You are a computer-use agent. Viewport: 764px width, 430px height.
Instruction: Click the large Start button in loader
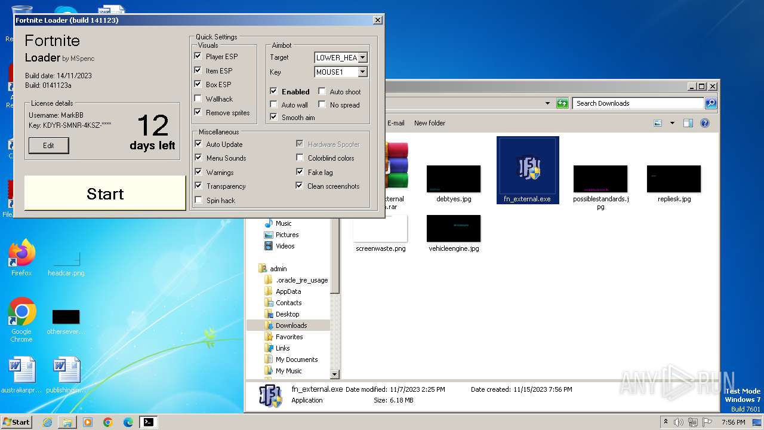pyautogui.click(x=105, y=193)
